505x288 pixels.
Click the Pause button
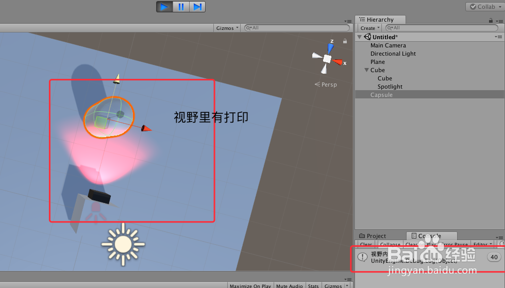pos(181,7)
